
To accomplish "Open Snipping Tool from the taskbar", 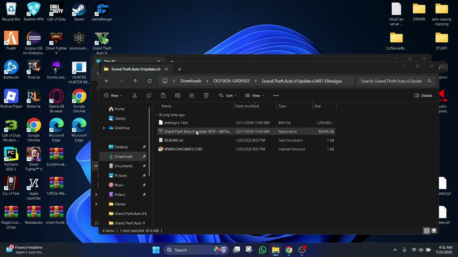I will [x=249, y=250].
